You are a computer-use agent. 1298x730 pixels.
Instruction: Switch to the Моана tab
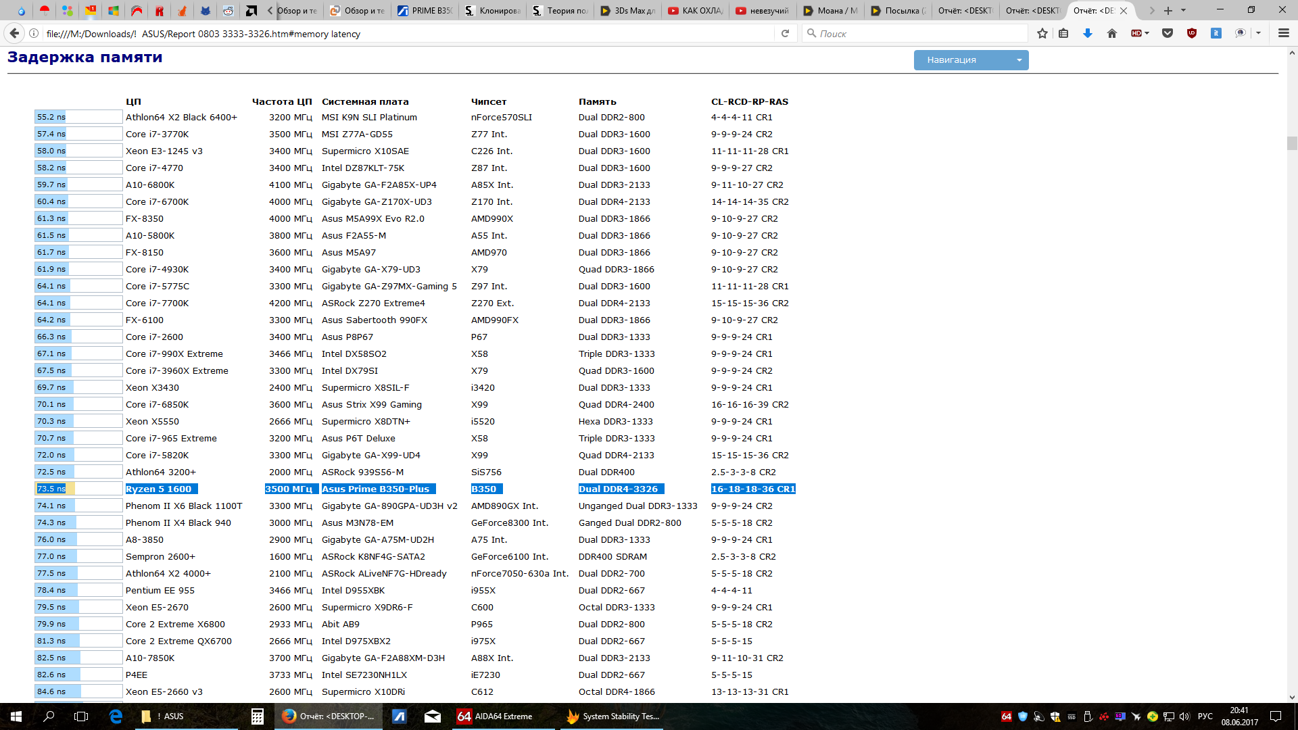pos(830,10)
